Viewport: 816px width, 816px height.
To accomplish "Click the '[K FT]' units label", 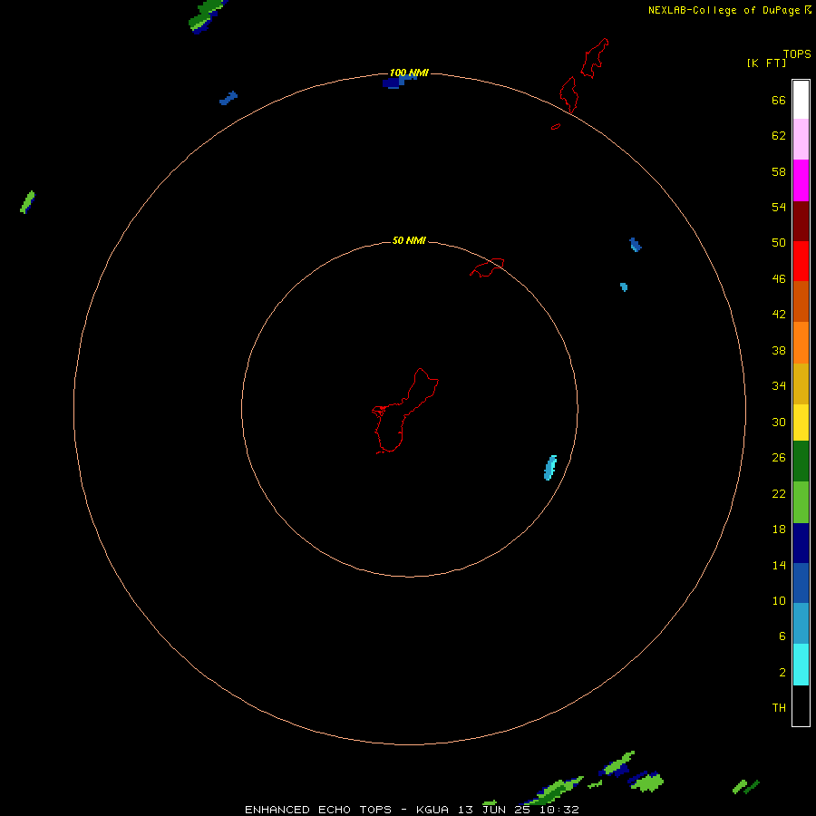I will (x=766, y=63).
